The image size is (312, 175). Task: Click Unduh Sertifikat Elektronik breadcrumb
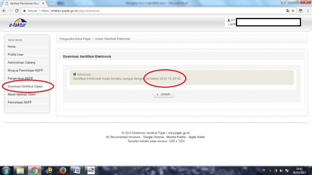coord(112,39)
